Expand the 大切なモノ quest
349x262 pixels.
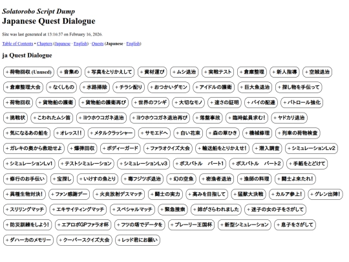tap(189, 102)
